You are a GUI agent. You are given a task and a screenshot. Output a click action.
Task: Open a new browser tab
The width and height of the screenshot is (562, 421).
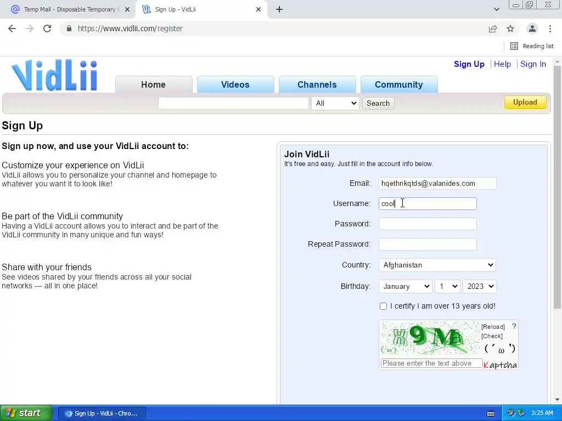click(x=279, y=10)
